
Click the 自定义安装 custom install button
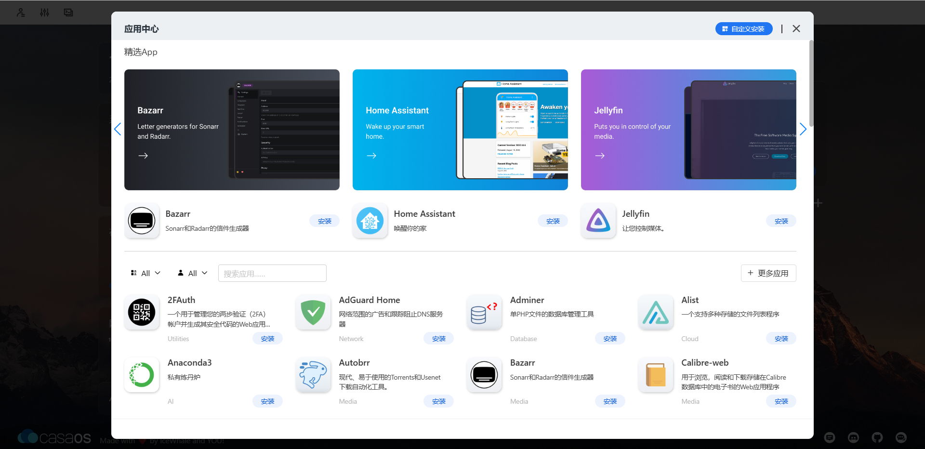[x=743, y=29]
